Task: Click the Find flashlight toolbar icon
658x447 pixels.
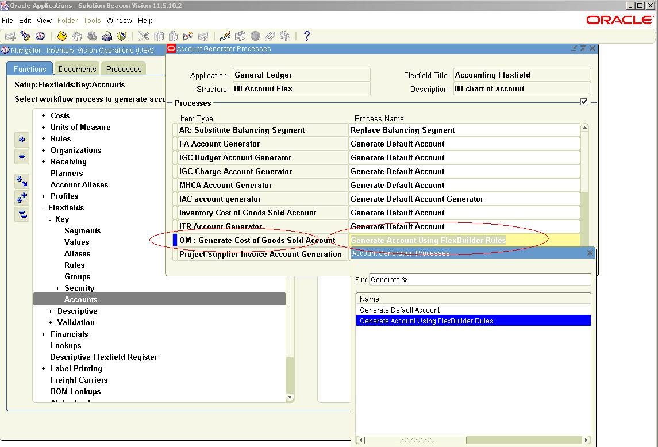Action: click(x=25, y=36)
